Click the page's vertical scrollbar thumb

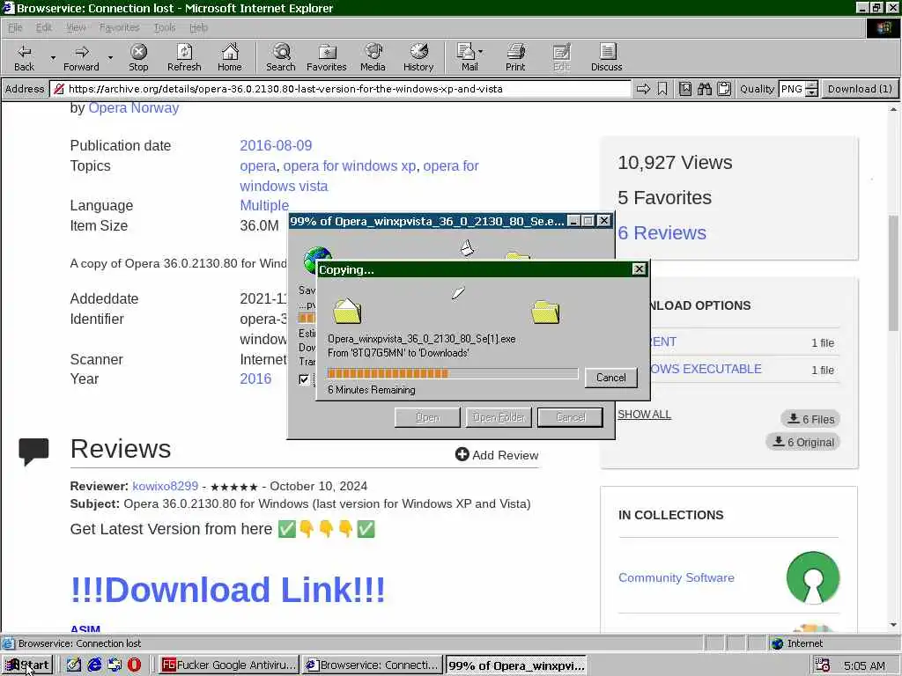[x=893, y=273]
